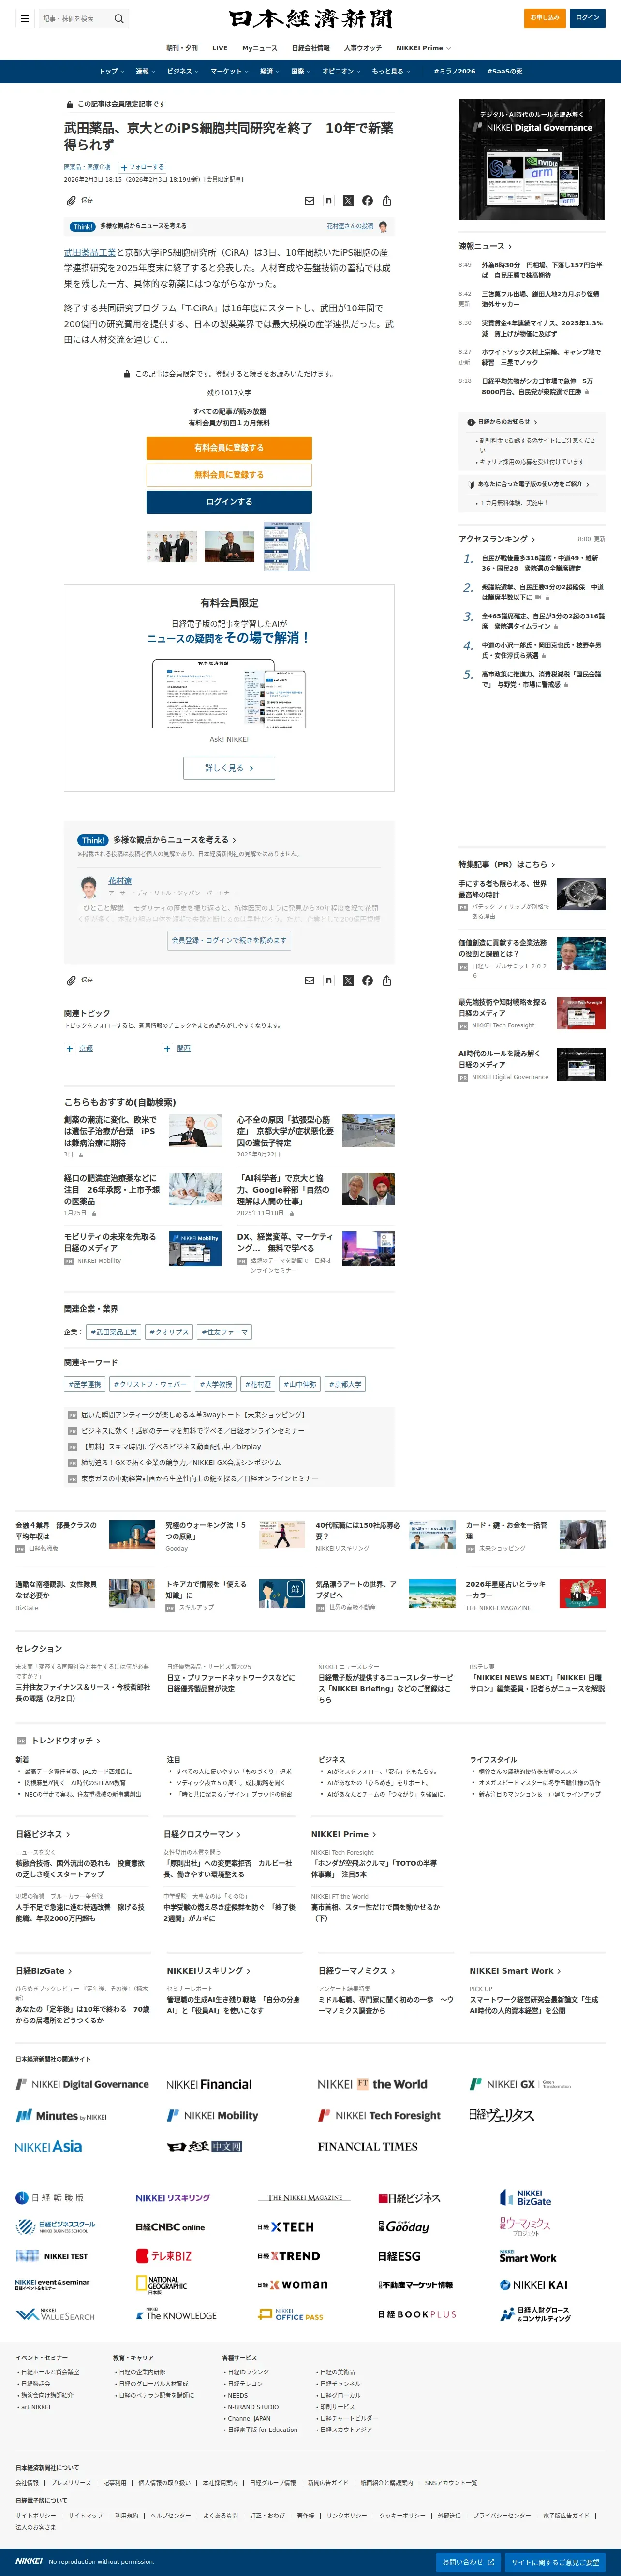Click the お問い合わせ footer button
The height and width of the screenshot is (2576, 621).
click(469, 2562)
